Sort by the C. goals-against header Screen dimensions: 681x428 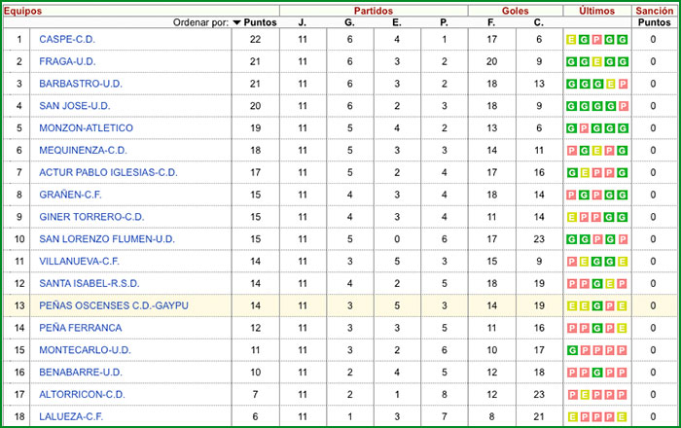pyautogui.click(x=538, y=21)
